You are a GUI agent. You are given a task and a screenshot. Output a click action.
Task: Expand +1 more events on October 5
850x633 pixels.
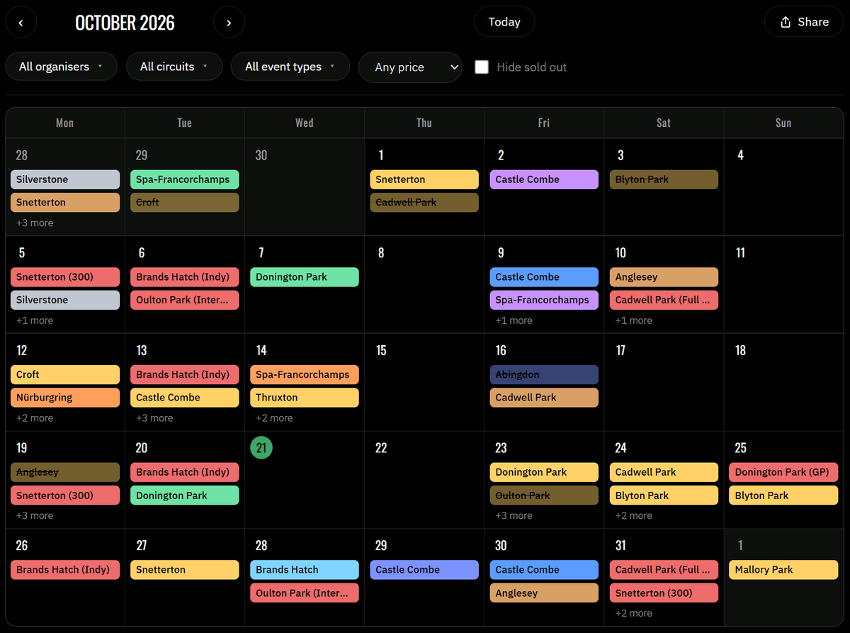[x=35, y=320]
